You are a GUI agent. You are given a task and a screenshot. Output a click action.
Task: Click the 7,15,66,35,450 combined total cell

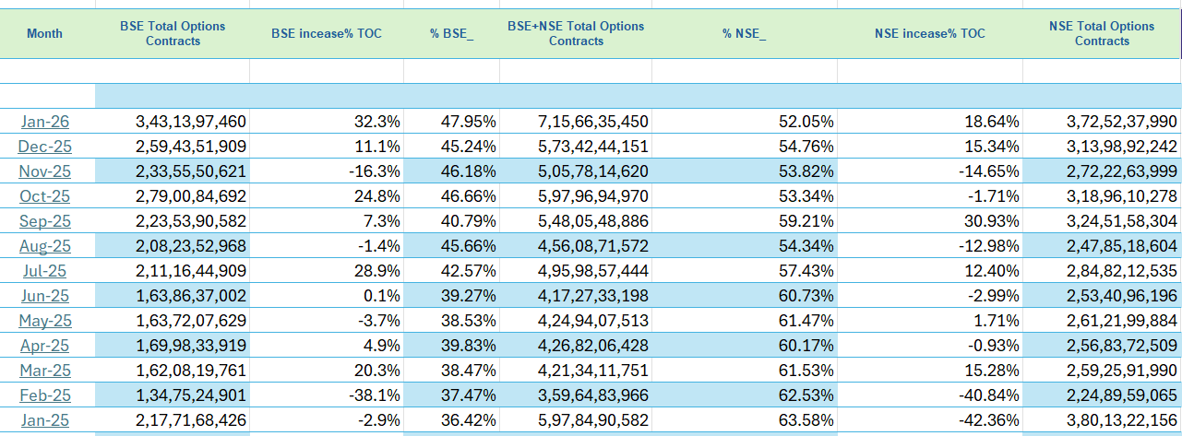coord(591,122)
